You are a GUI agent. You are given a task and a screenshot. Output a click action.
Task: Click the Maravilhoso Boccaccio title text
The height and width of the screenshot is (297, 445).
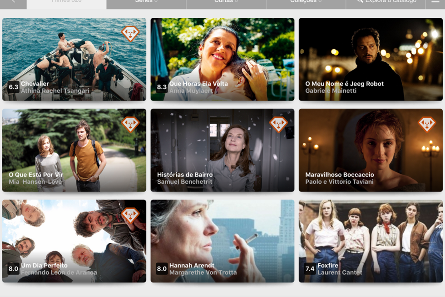click(x=339, y=175)
